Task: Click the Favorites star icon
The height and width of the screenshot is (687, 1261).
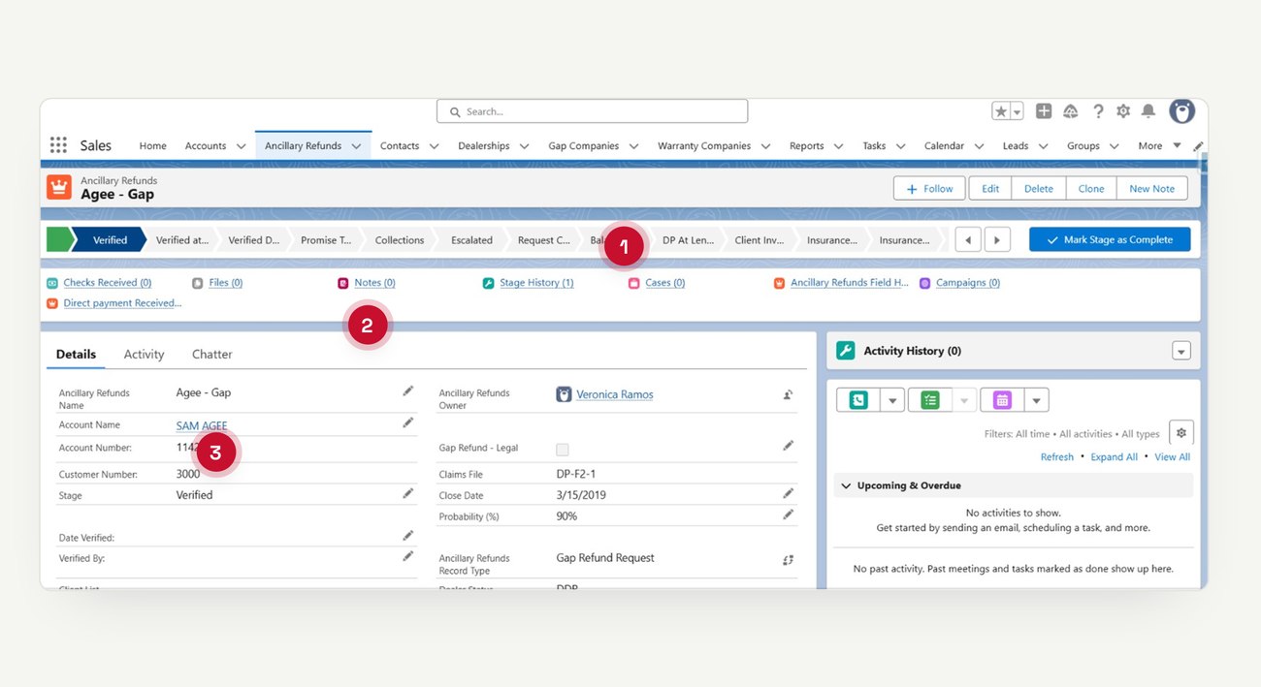Action: (x=1001, y=111)
